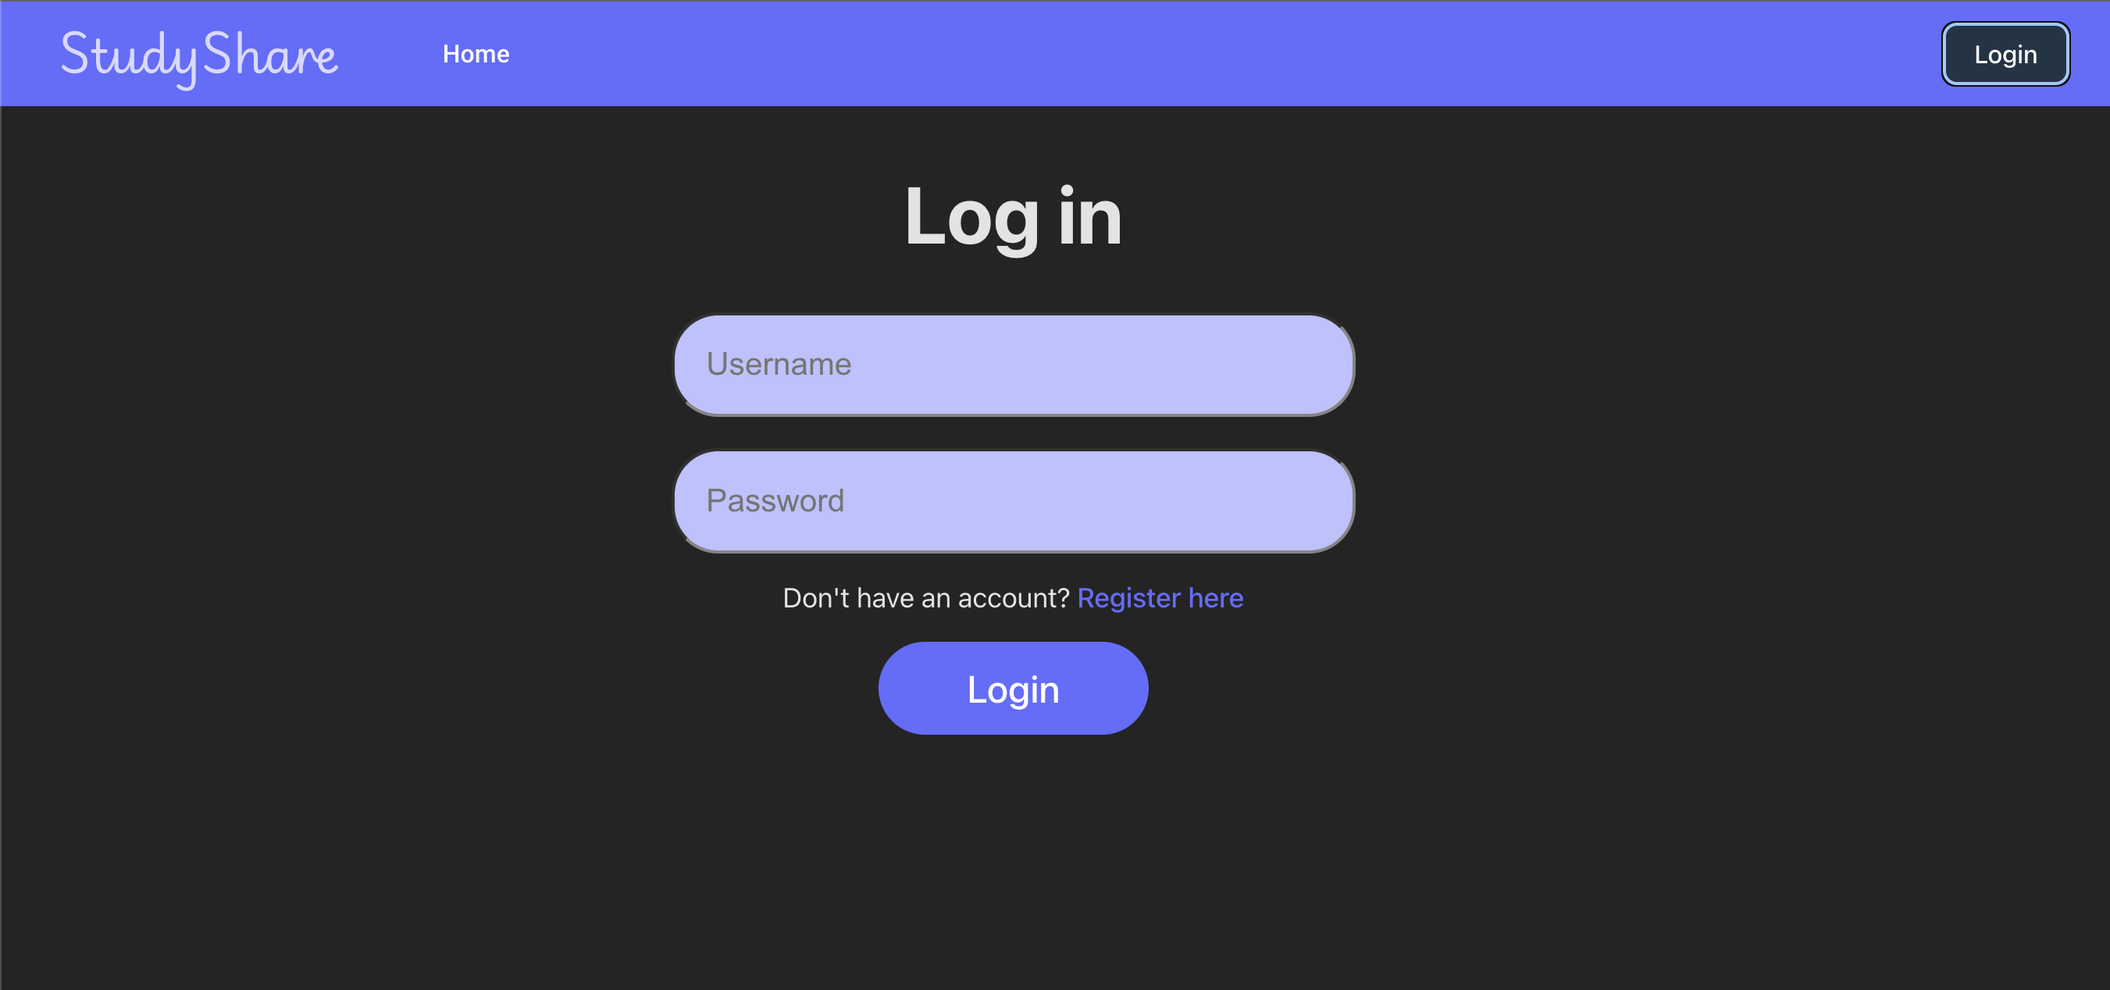Follow the Register here link
This screenshot has height=990, width=2110.
coord(1160,598)
